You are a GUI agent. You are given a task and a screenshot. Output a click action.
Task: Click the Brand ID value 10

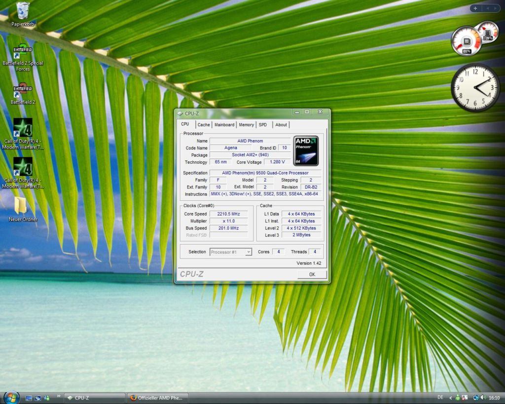coord(285,148)
